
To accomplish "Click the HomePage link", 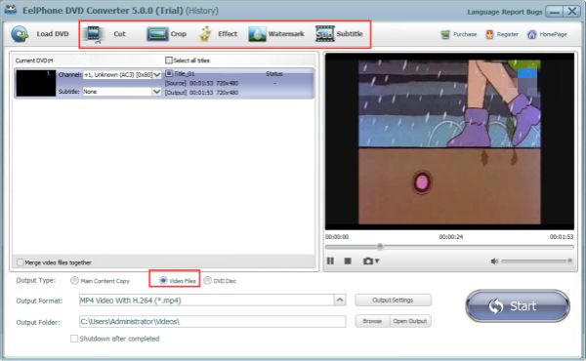I will (553, 34).
